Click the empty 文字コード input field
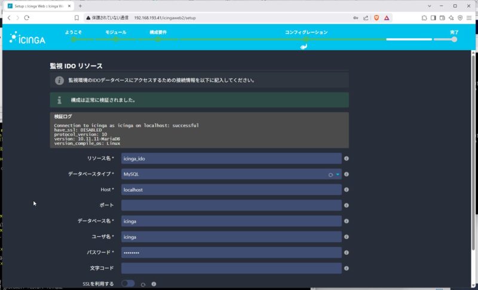 (x=231, y=268)
